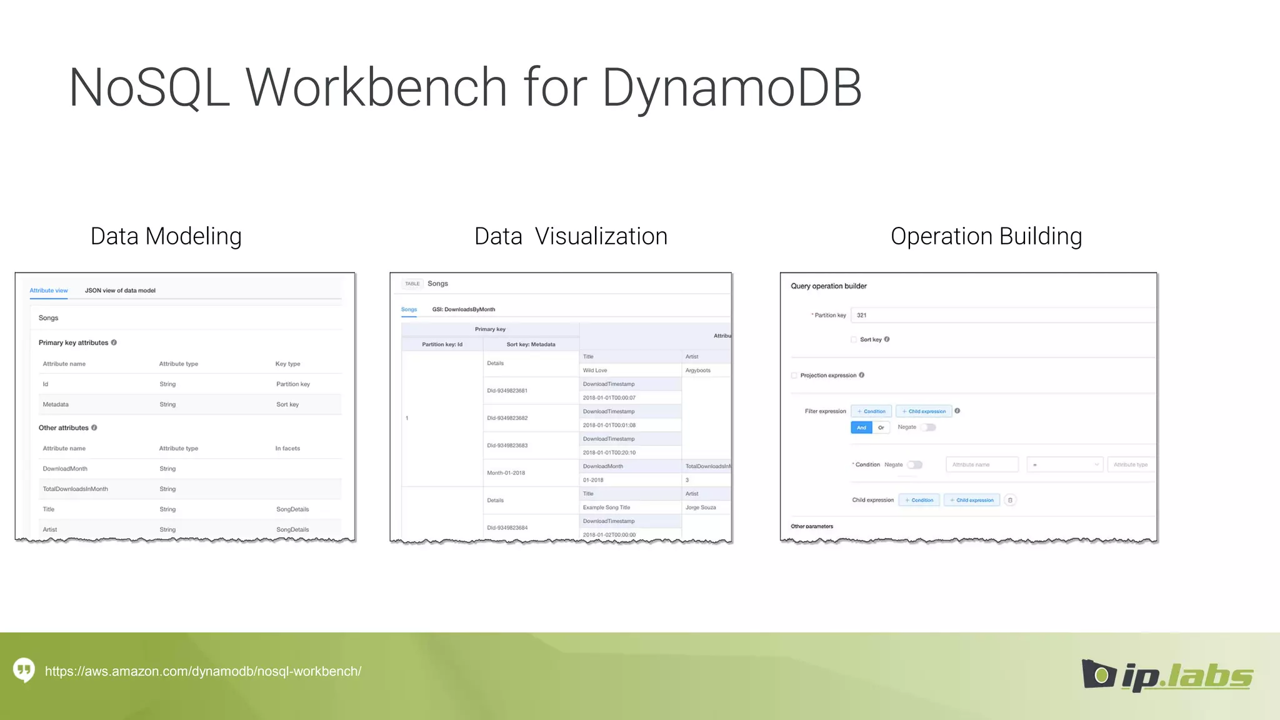Click the Metadata attribute name cell
Screen dimensions: 1280x720
56,404
